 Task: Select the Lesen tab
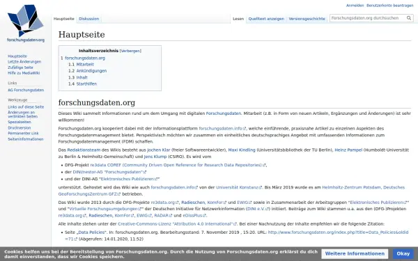[x=238, y=19]
